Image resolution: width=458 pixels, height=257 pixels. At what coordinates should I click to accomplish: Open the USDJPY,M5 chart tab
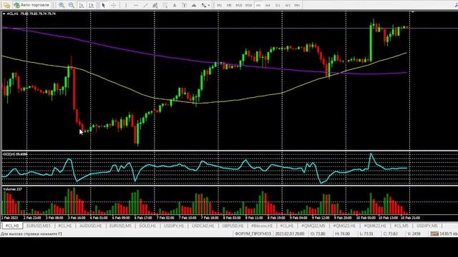coord(427,226)
